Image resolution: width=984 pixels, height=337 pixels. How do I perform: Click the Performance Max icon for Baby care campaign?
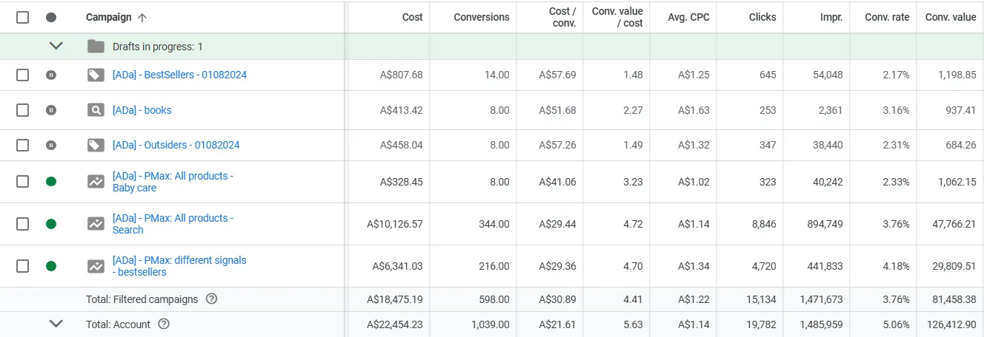tap(96, 182)
